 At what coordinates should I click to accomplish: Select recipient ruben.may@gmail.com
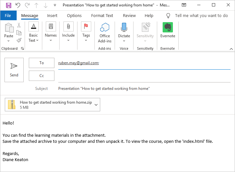[x=78, y=63]
